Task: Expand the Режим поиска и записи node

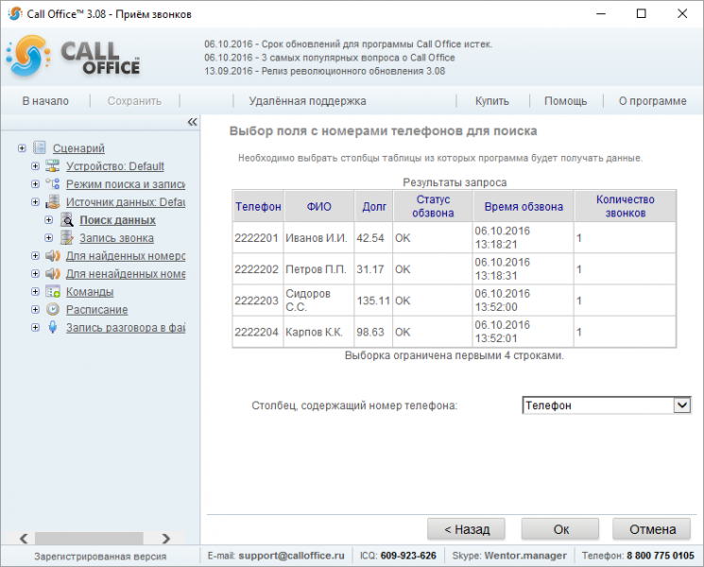Action: (x=35, y=184)
